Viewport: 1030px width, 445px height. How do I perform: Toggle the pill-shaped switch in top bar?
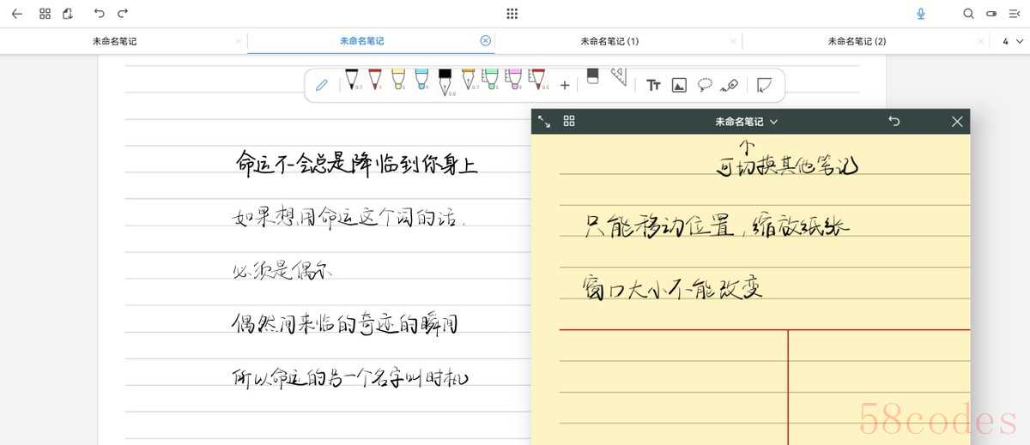pos(992,14)
